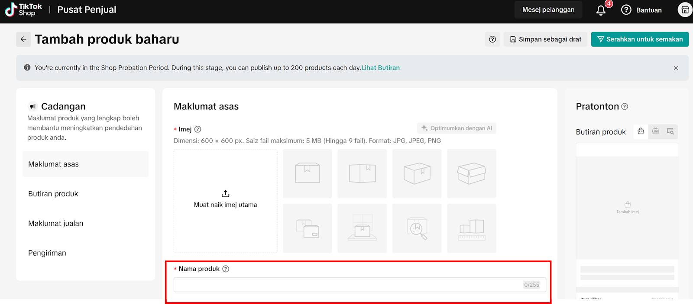Click Simpan sebagai draf button

pyautogui.click(x=545, y=39)
